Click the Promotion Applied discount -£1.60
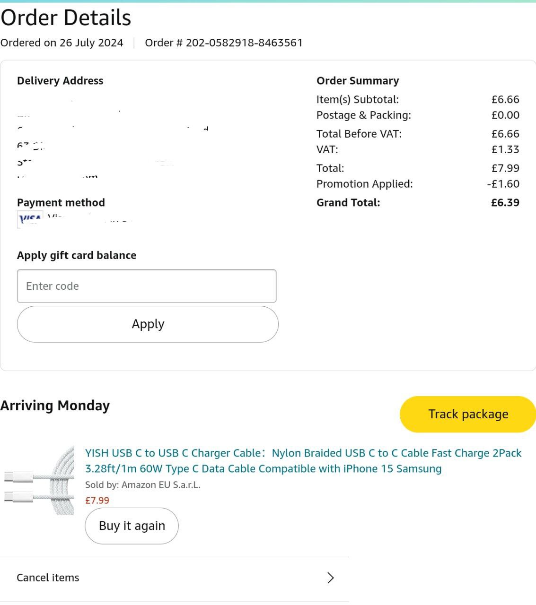Screen dimensions: 536x605 [x=503, y=184]
